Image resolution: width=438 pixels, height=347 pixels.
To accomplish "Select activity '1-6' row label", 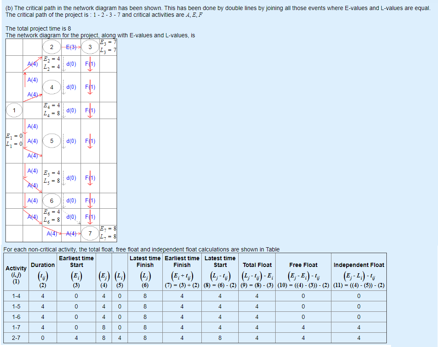I will (16, 317).
